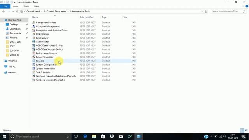Switch to large icons view layout
Viewport: 249px width, 140px height.
[246, 131]
